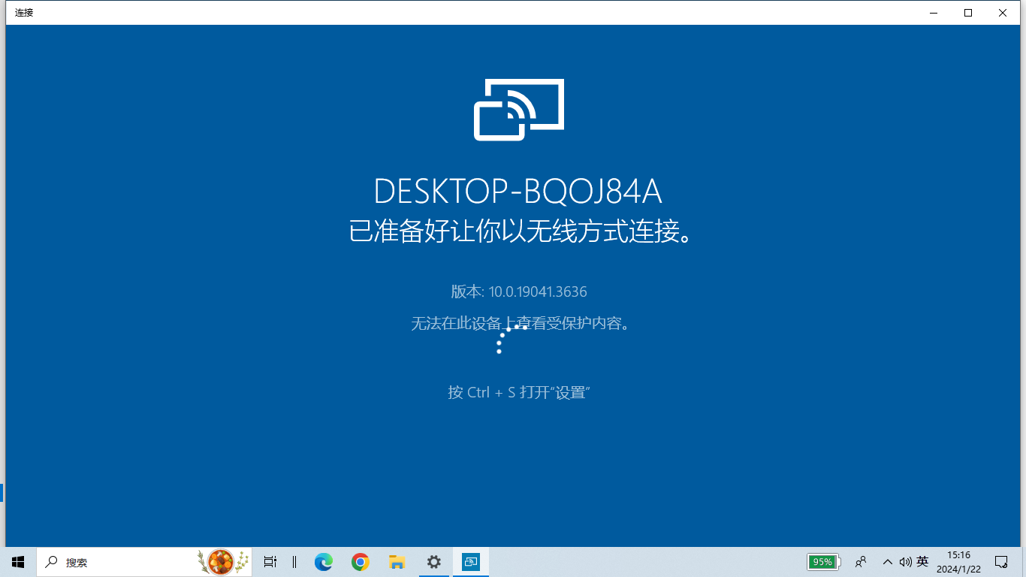Open the People icon in tray
The width and height of the screenshot is (1026, 577).
point(862,562)
